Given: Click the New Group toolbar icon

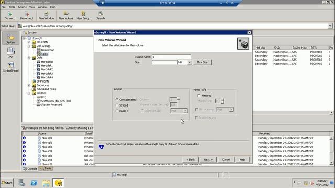Looking at the screenshot, I should 83,16.
